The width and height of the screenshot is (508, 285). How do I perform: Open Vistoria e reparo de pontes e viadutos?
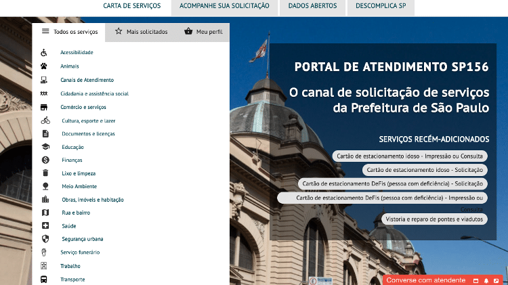tap(434, 219)
